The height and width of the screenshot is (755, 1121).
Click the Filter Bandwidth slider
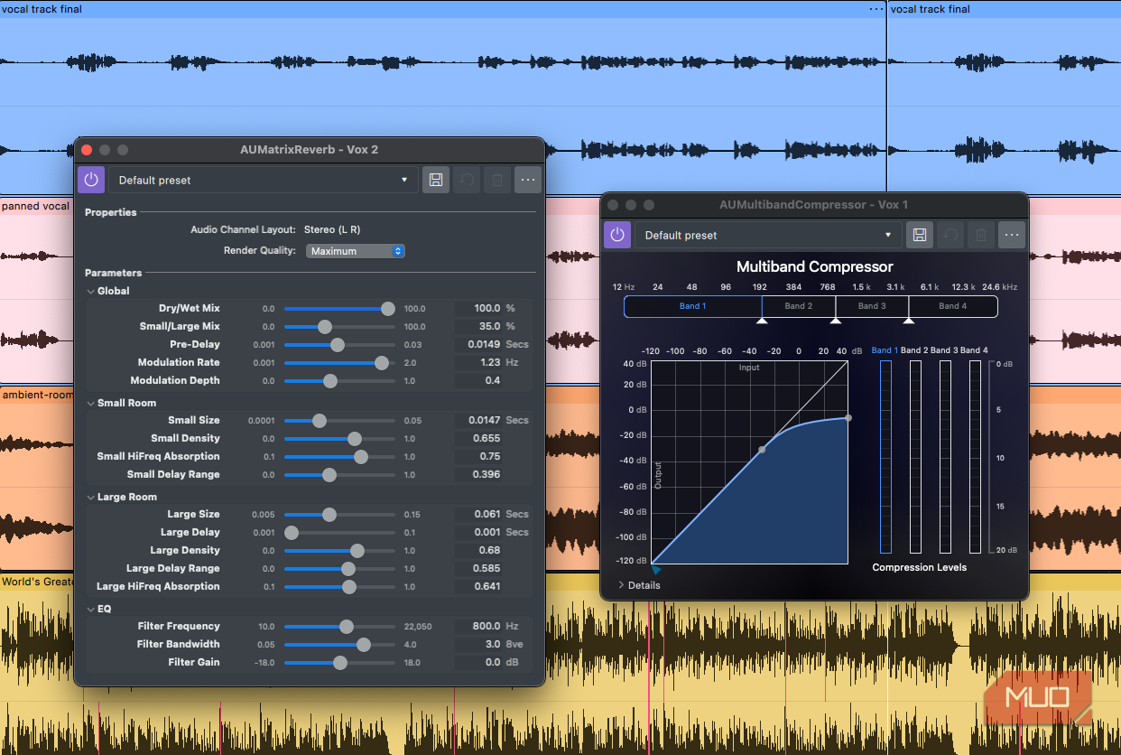pos(339,644)
